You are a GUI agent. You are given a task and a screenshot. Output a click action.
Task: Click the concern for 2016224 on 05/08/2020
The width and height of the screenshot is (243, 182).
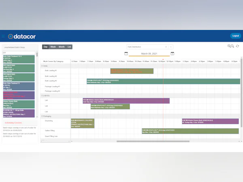(19, 129)
